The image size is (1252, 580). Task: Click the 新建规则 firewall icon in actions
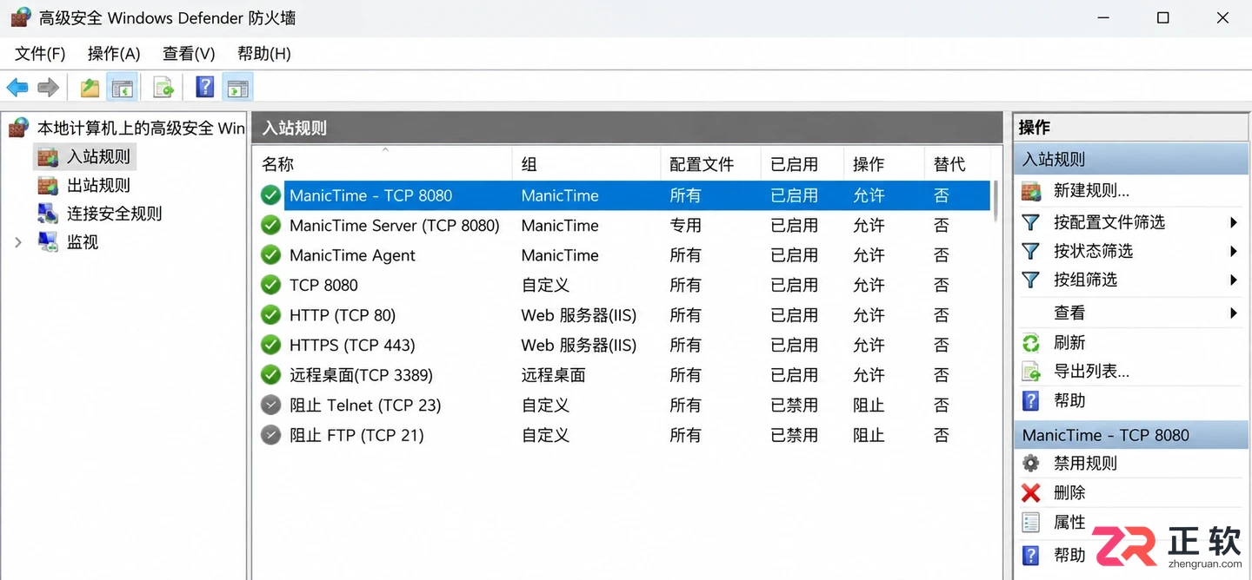1031,191
